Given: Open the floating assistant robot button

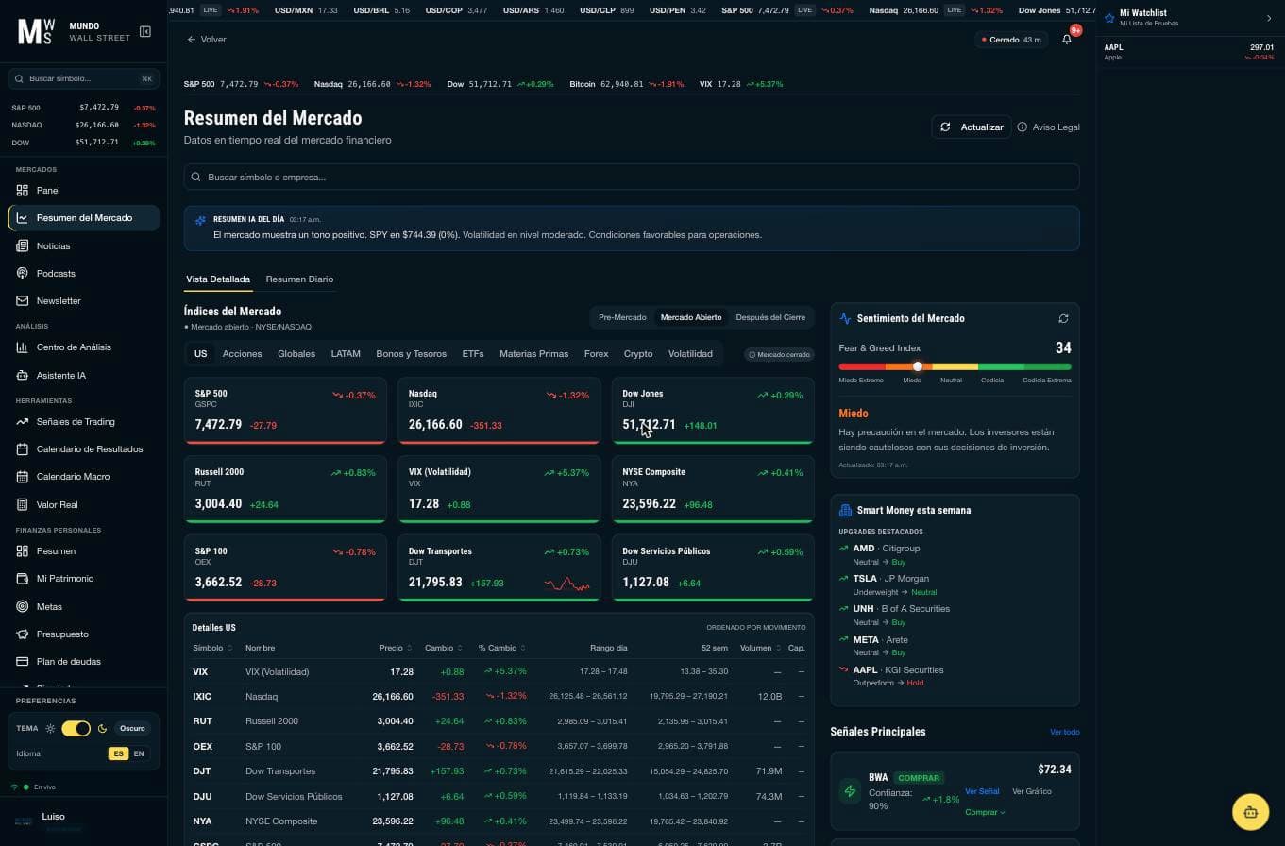Looking at the screenshot, I should point(1250,812).
